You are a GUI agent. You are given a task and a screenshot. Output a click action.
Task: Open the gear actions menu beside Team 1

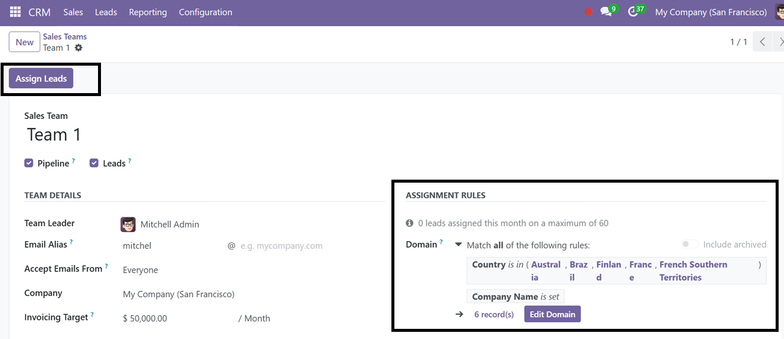tap(78, 48)
